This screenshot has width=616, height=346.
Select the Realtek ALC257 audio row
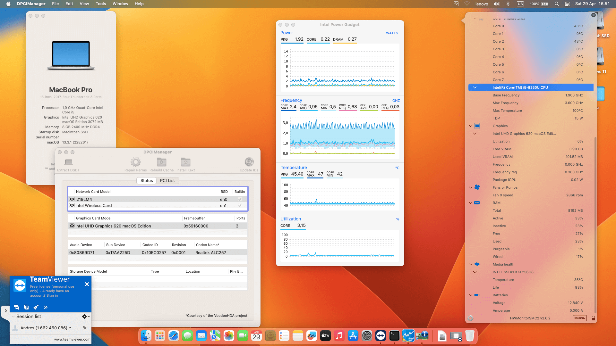pyautogui.click(x=158, y=252)
